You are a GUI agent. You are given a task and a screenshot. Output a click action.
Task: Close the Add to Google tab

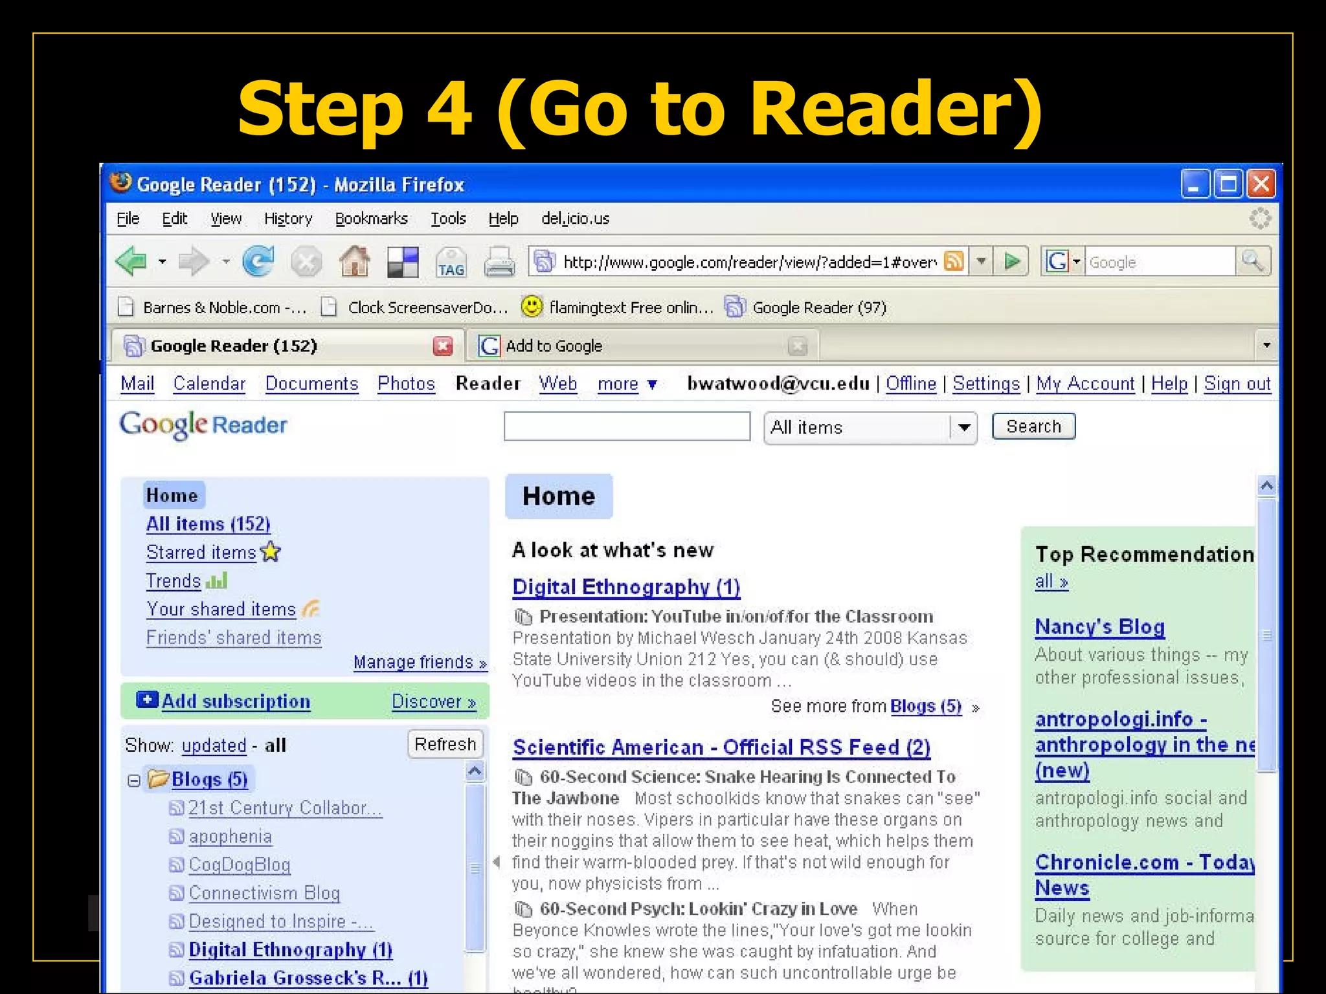click(798, 346)
